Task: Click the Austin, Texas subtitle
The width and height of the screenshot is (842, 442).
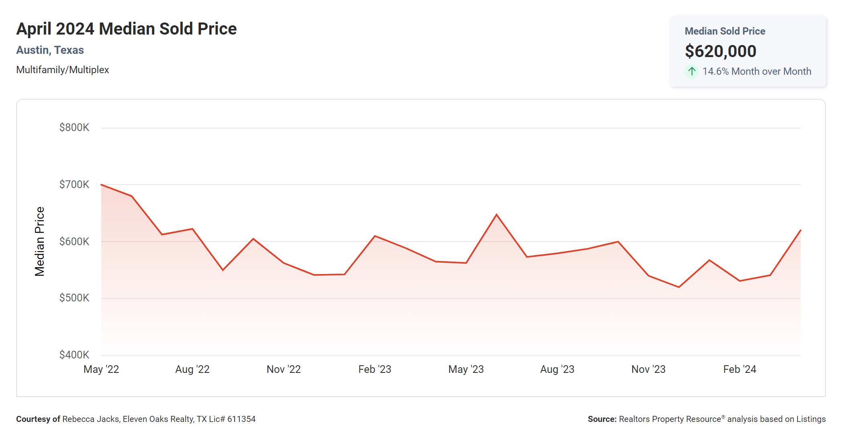Action: [50, 50]
